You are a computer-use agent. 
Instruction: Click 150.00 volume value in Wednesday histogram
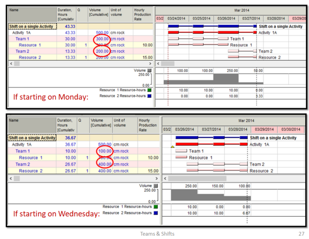[x=218, y=186]
